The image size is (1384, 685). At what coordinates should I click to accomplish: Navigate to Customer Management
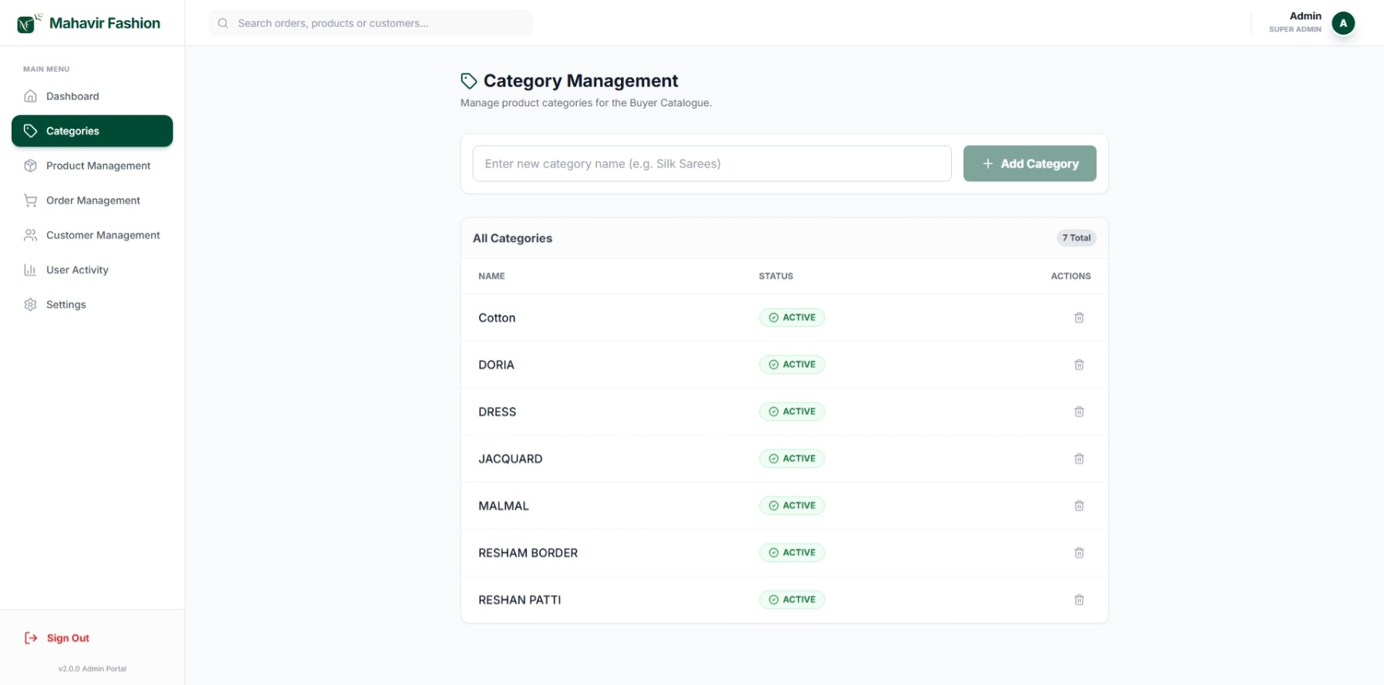point(103,235)
